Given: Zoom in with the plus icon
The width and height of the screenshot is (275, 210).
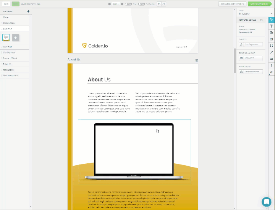Looking at the screenshot, I should pos(122,4).
